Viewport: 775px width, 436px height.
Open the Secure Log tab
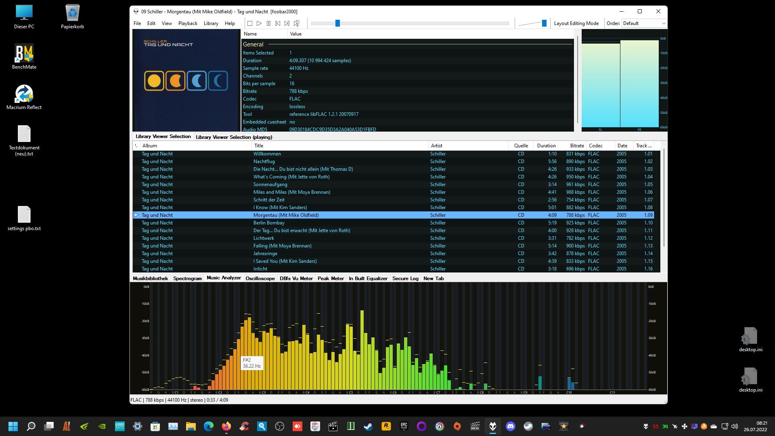click(405, 279)
